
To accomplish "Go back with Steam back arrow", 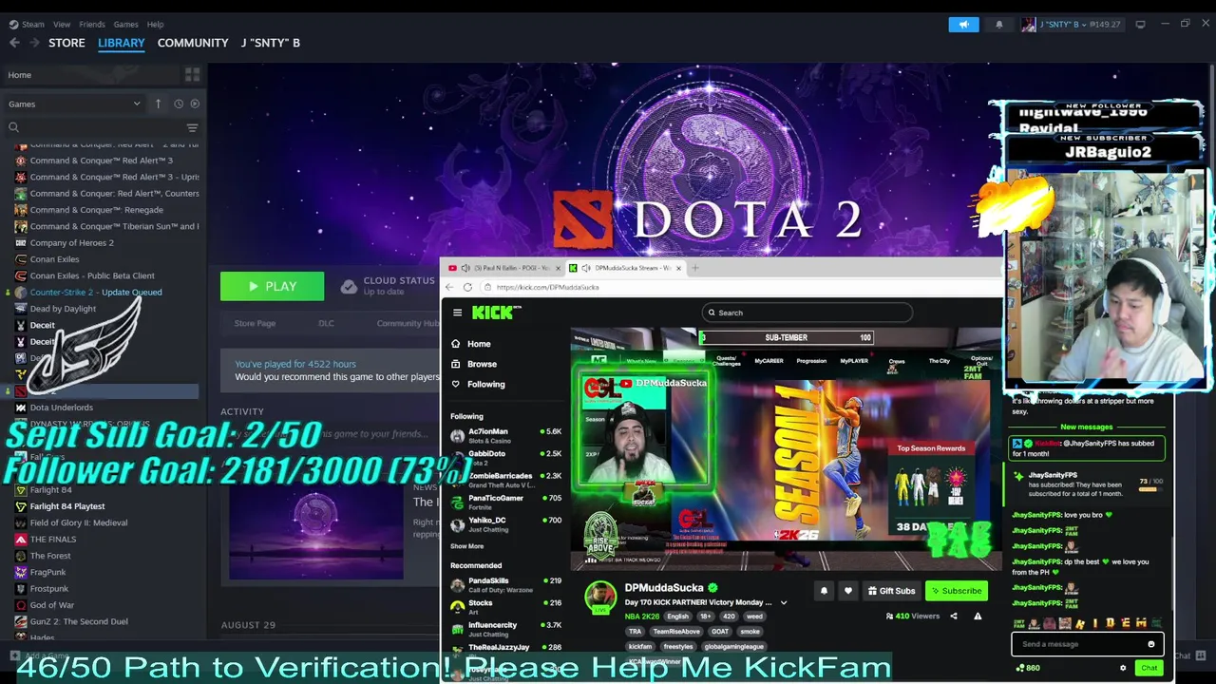I will 14,43.
